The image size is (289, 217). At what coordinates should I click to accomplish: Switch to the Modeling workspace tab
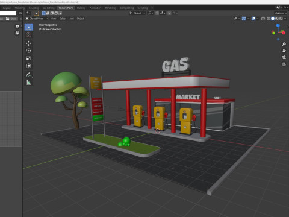[x=20, y=8]
